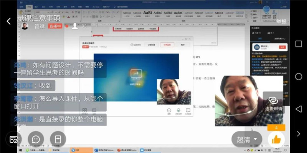
Task: Click the thumbs-up like button
Action: (x=276, y=139)
